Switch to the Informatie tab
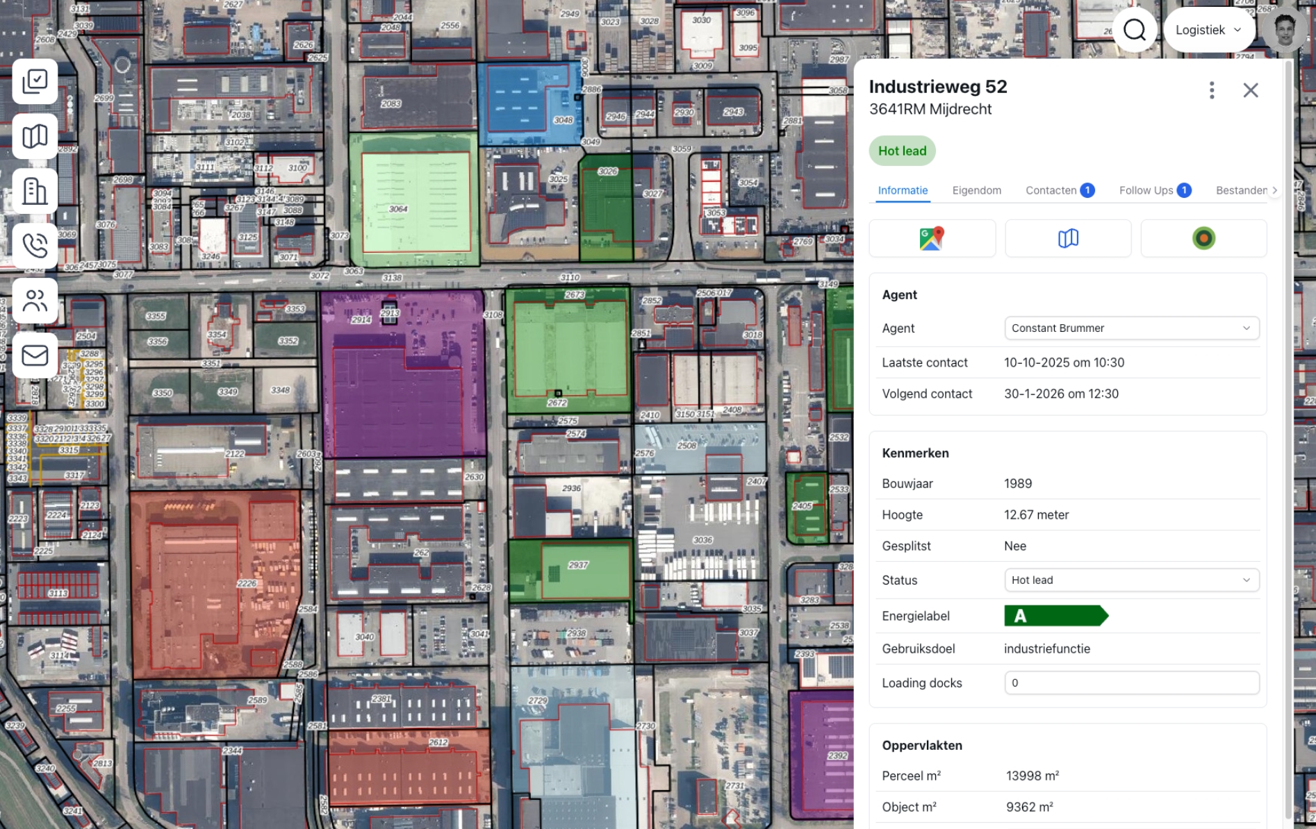This screenshot has width=1316, height=829. (x=903, y=190)
